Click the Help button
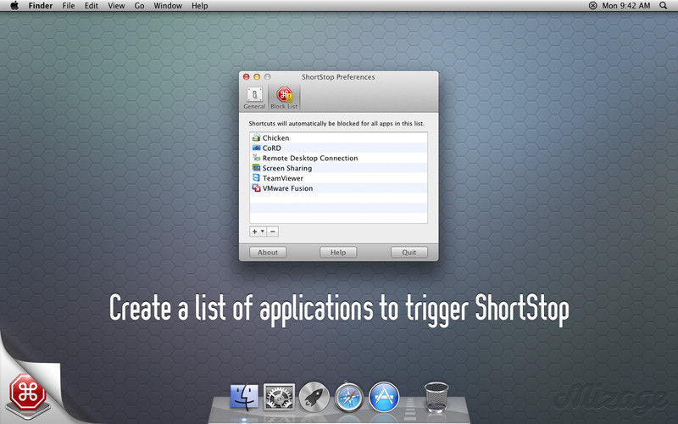 pyautogui.click(x=338, y=252)
